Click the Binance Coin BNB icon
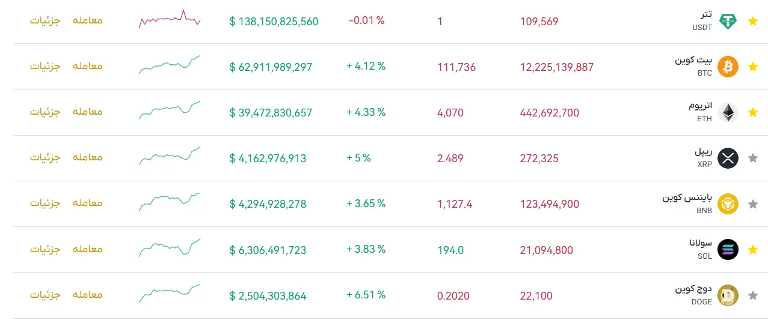The height and width of the screenshot is (320, 768). pyautogui.click(x=728, y=204)
